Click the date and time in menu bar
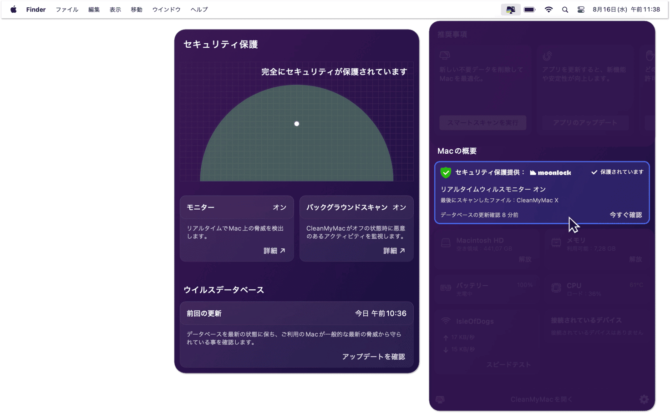The height and width of the screenshot is (413, 670). 626,10
